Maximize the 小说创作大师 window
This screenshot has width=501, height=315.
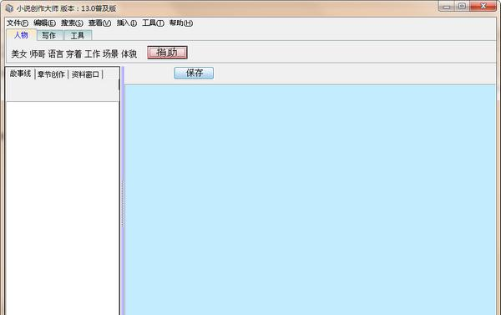pyautogui.click(x=462, y=7)
